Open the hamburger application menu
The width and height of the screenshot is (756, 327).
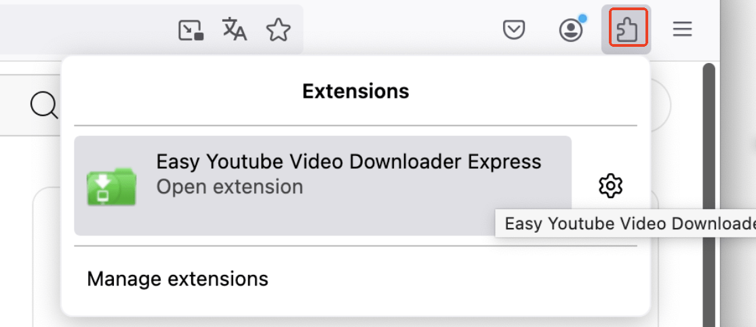click(682, 30)
